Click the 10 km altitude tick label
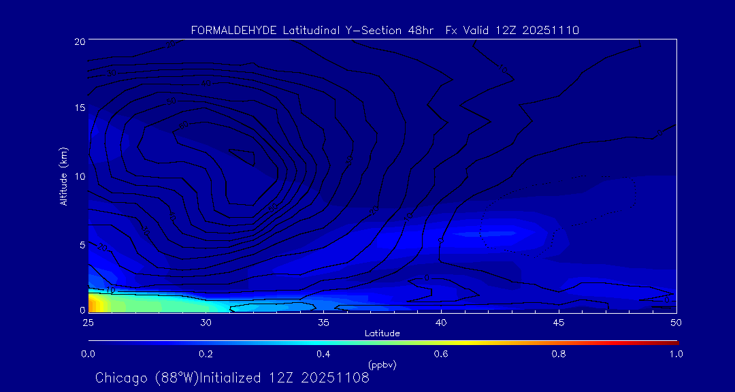 [x=78, y=176]
